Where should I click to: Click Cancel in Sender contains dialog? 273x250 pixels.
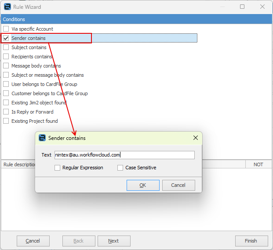[178, 185]
